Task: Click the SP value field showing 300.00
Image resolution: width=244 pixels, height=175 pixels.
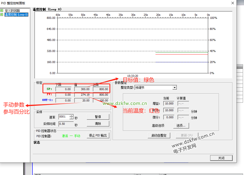Action: tap(83, 89)
